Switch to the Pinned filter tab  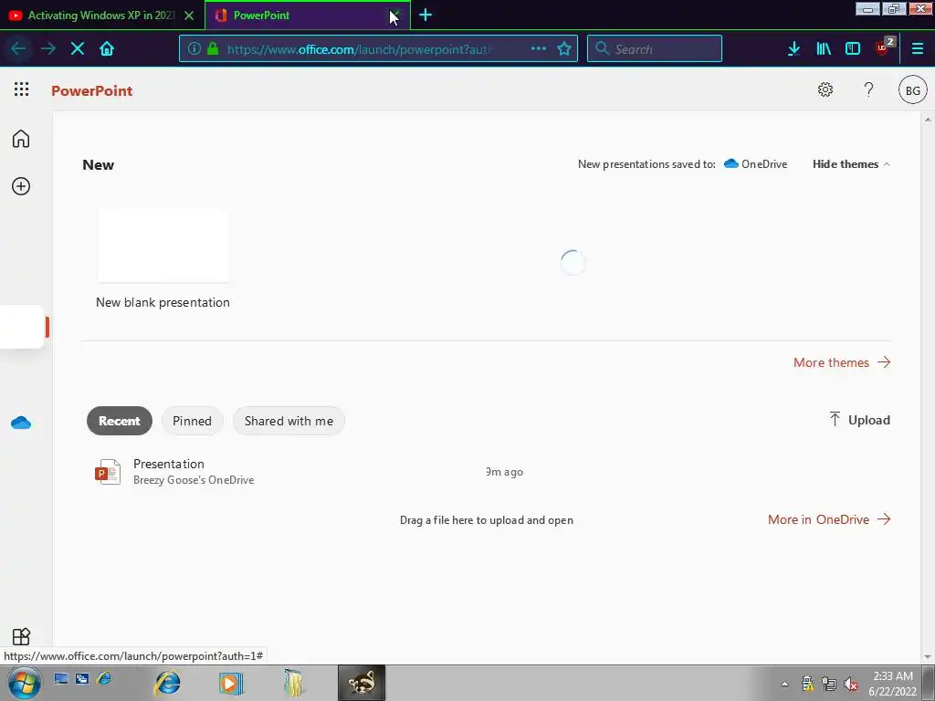pos(192,421)
